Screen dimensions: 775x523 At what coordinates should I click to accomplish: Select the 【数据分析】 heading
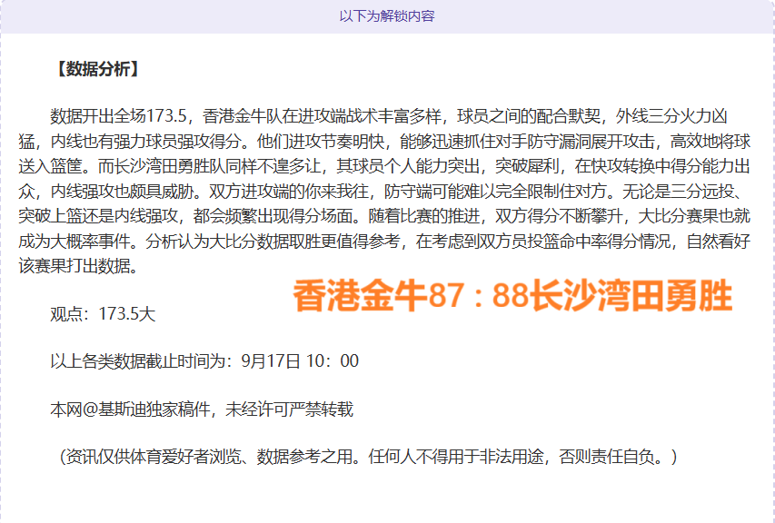pyautogui.click(x=97, y=69)
